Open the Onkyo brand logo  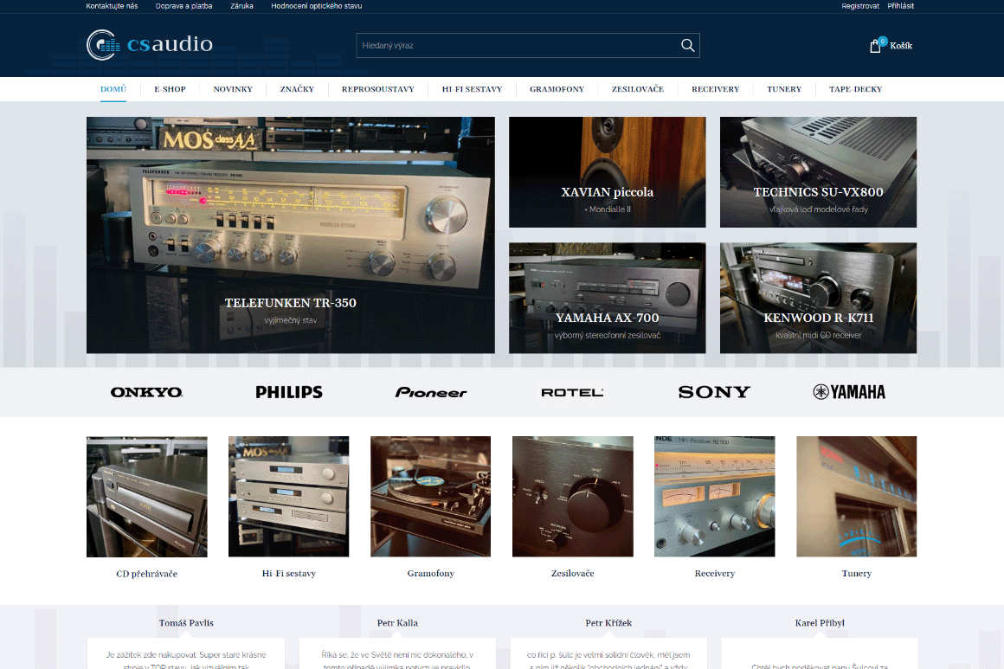pyautogui.click(x=146, y=392)
